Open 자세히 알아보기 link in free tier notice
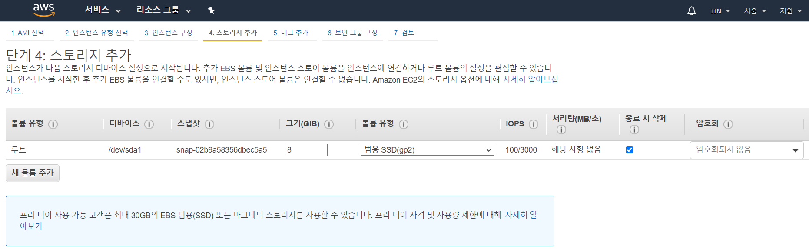809x249 pixels. pos(521,215)
